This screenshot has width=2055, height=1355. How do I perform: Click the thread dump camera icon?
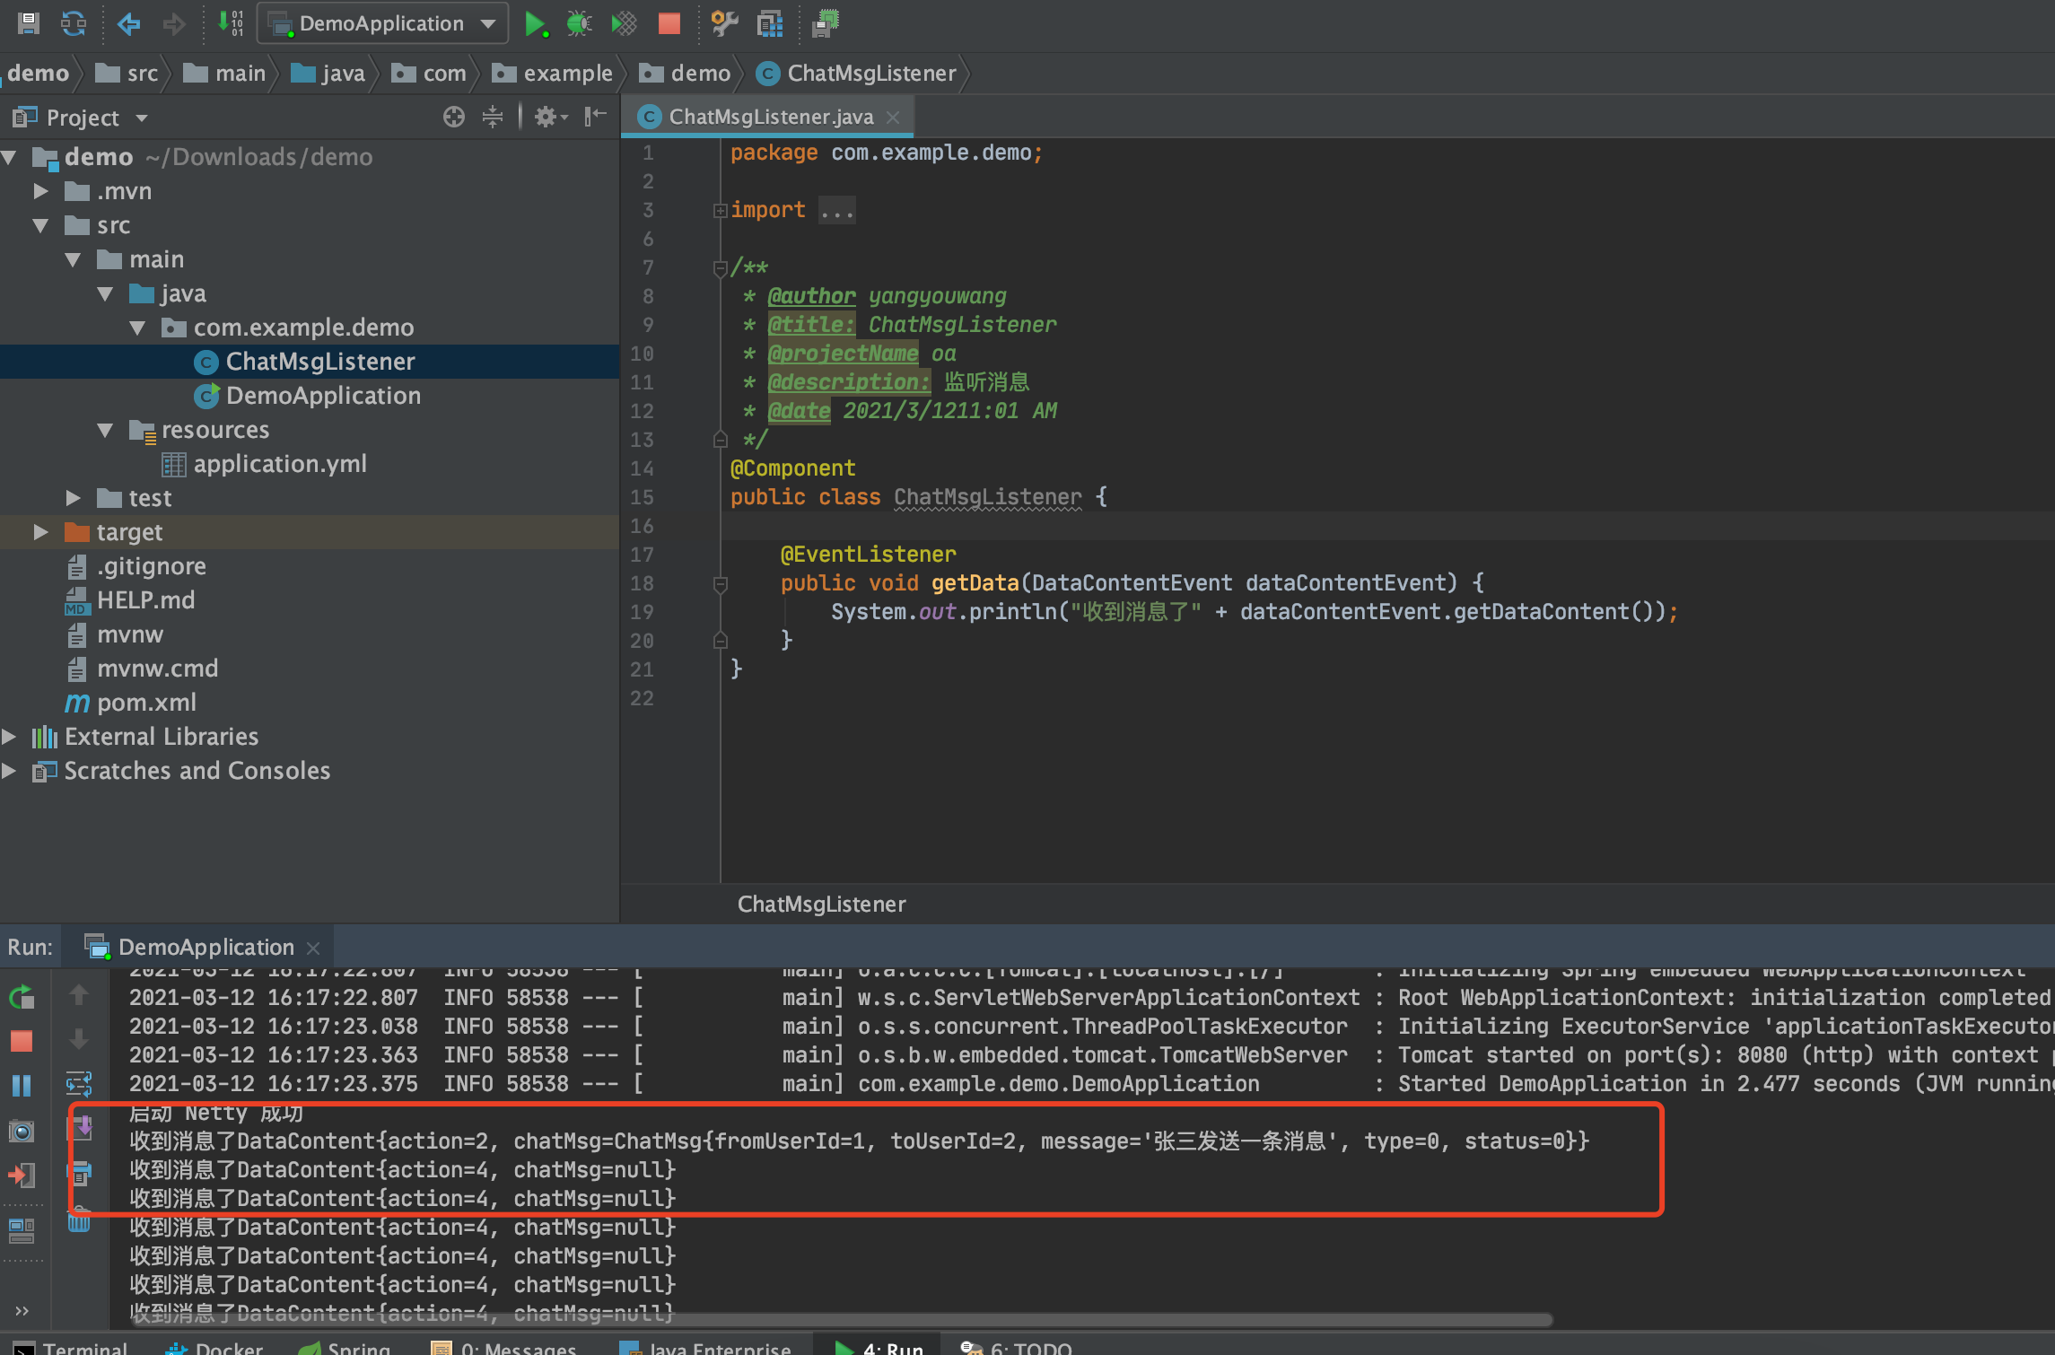pyautogui.click(x=22, y=1131)
